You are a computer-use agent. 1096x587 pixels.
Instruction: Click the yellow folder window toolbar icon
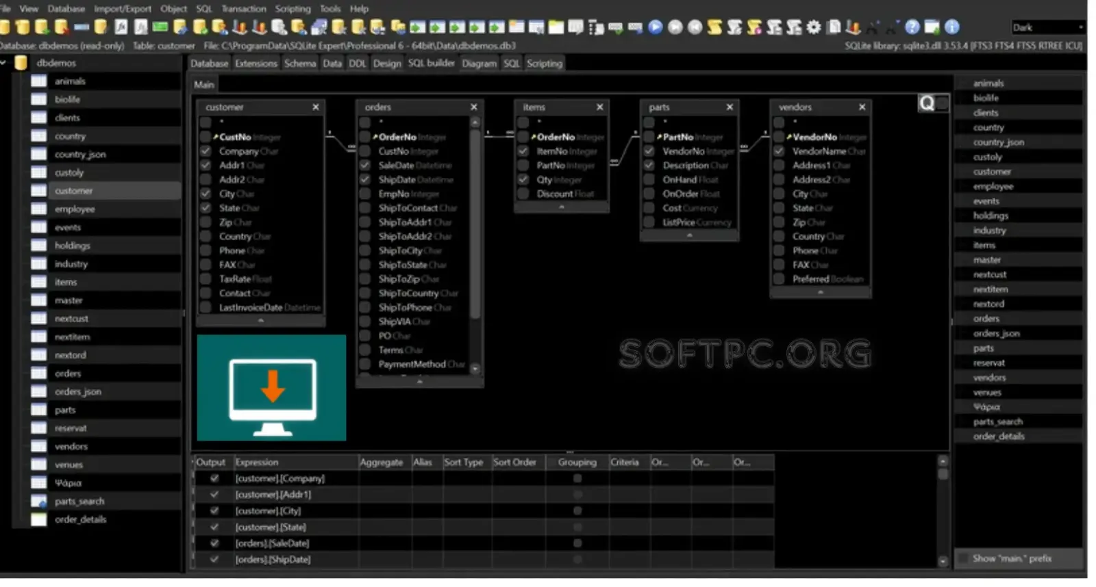click(x=556, y=27)
